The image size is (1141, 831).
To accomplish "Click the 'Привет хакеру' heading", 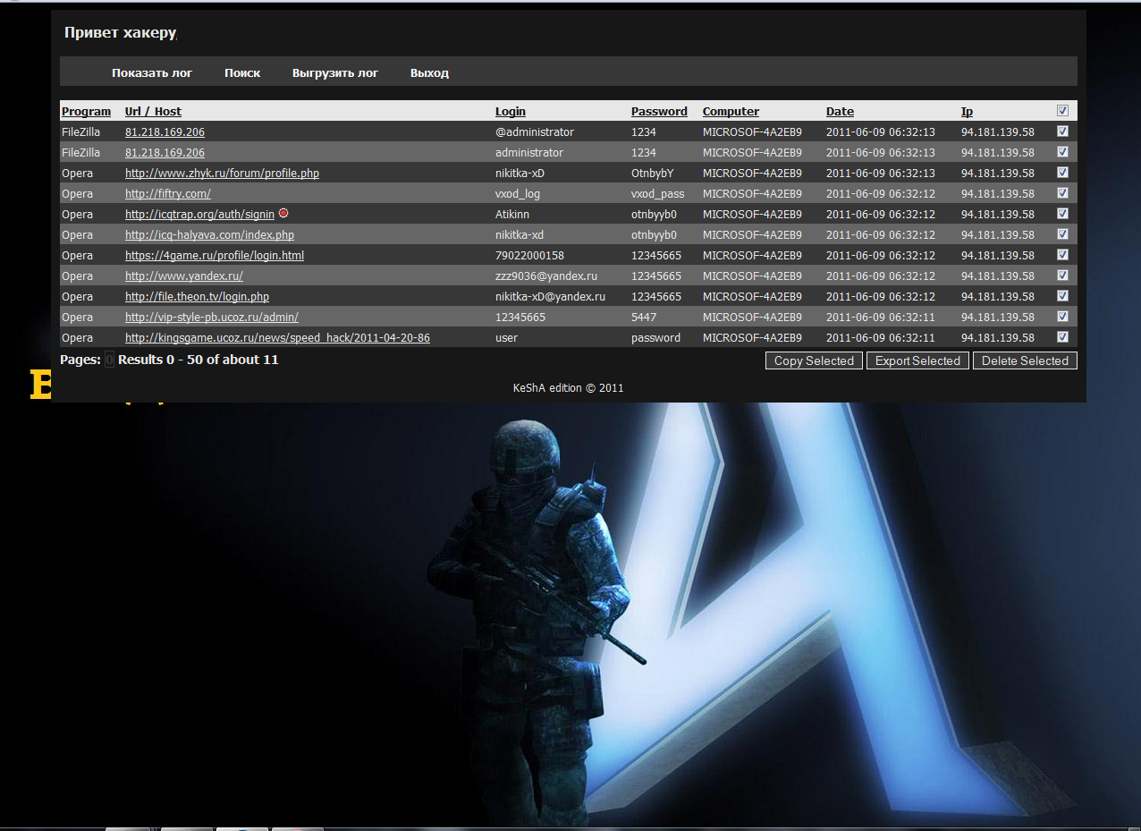I will tap(120, 33).
